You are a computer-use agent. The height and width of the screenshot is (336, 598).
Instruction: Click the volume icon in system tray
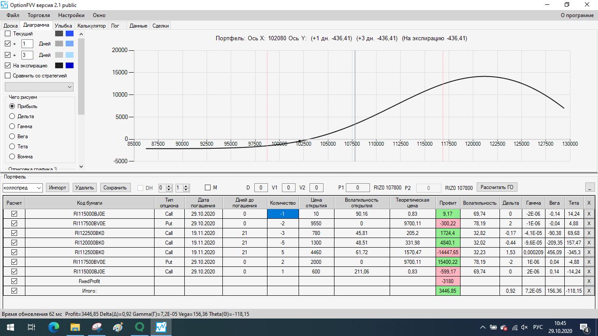(x=524, y=327)
